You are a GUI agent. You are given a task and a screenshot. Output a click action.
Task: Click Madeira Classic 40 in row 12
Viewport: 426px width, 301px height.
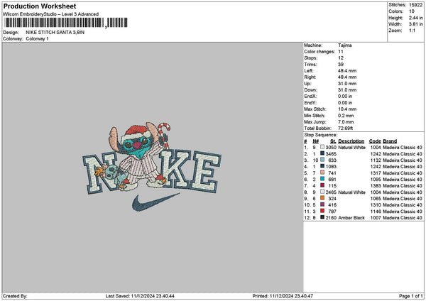[403, 218]
